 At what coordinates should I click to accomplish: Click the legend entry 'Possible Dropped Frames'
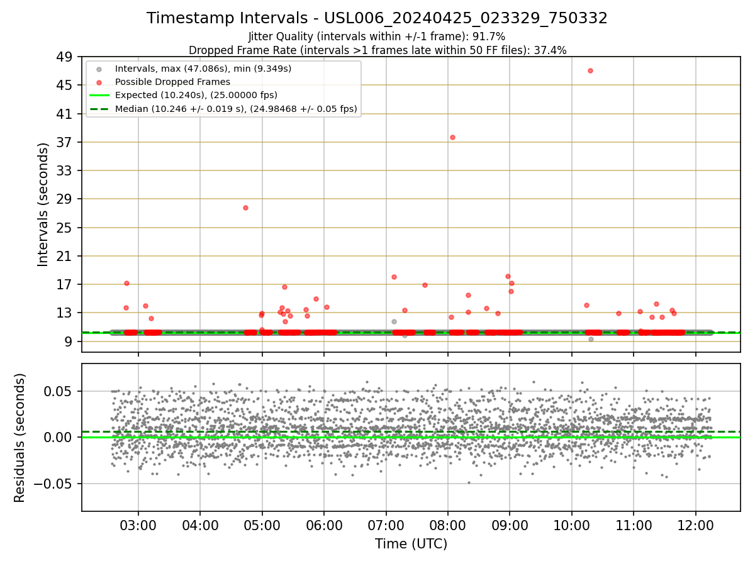[x=172, y=82]
